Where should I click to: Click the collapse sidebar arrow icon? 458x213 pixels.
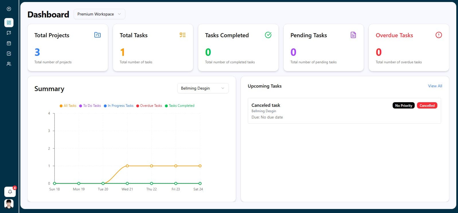[9, 9]
